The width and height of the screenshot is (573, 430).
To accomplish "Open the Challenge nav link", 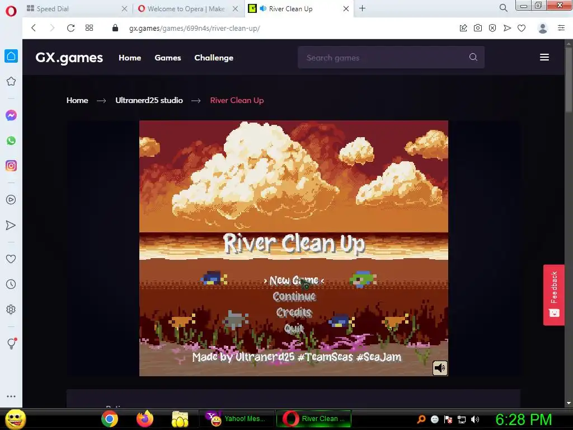I will 214,58.
